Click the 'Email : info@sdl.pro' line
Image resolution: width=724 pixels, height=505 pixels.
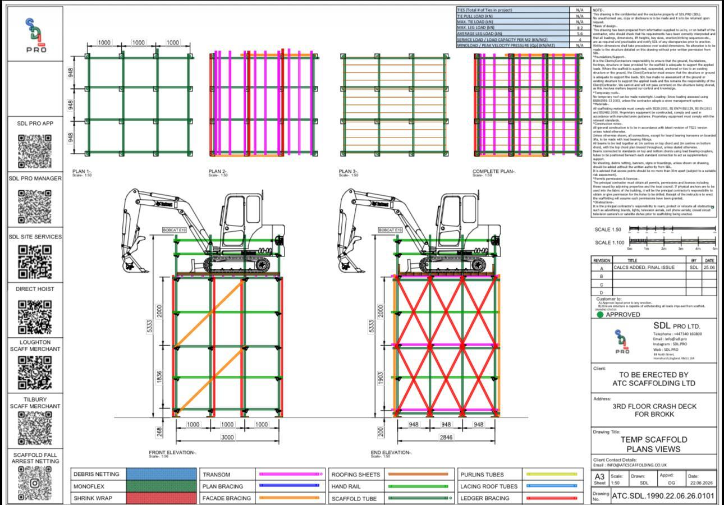(670, 339)
